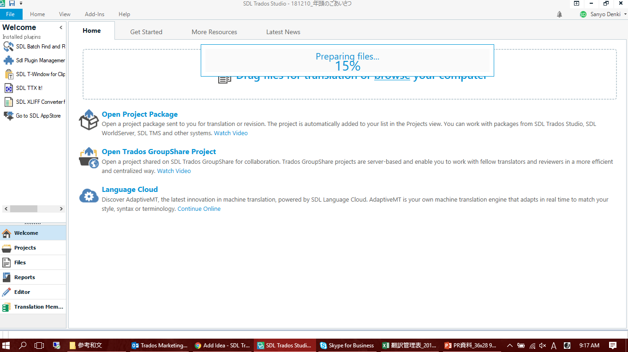Click right arrow of plugin list scrollbar

pos(61,209)
